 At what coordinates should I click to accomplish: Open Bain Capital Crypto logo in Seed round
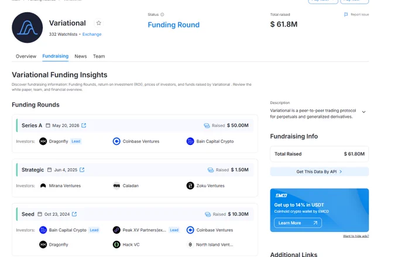(43, 230)
